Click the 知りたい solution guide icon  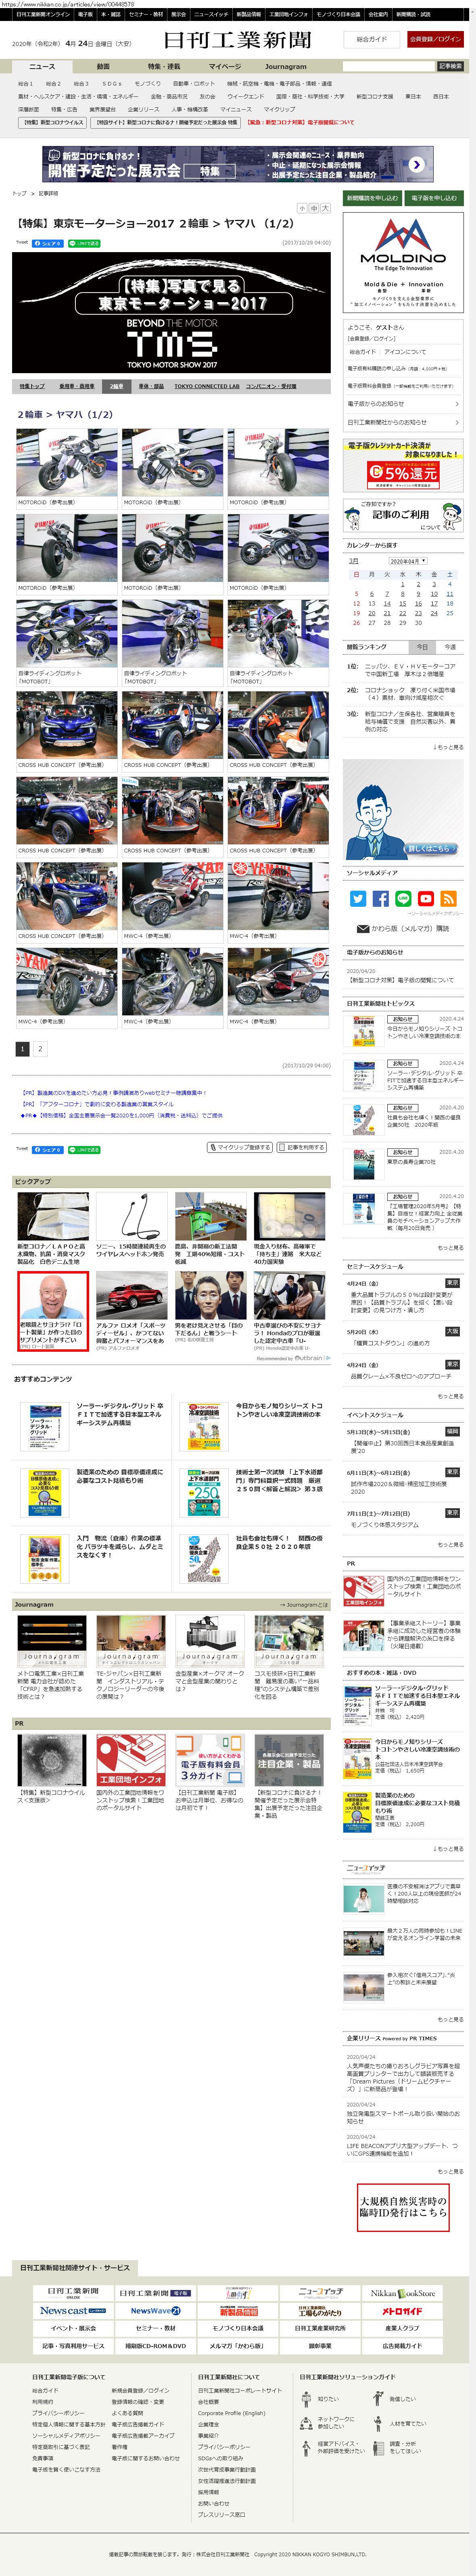pos(307,2398)
